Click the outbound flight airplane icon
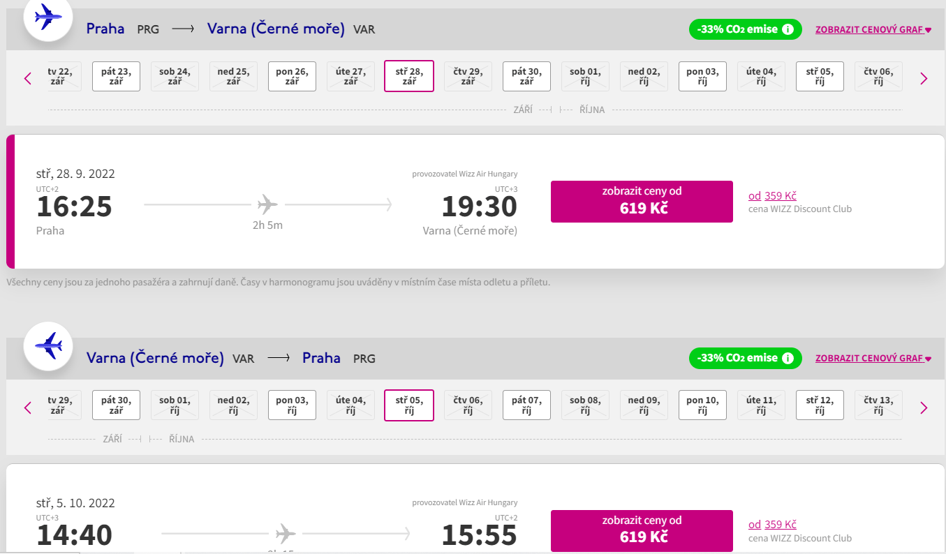Image resolution: width=946 pixels, height=554 pixels. click(x=48, y=17)
